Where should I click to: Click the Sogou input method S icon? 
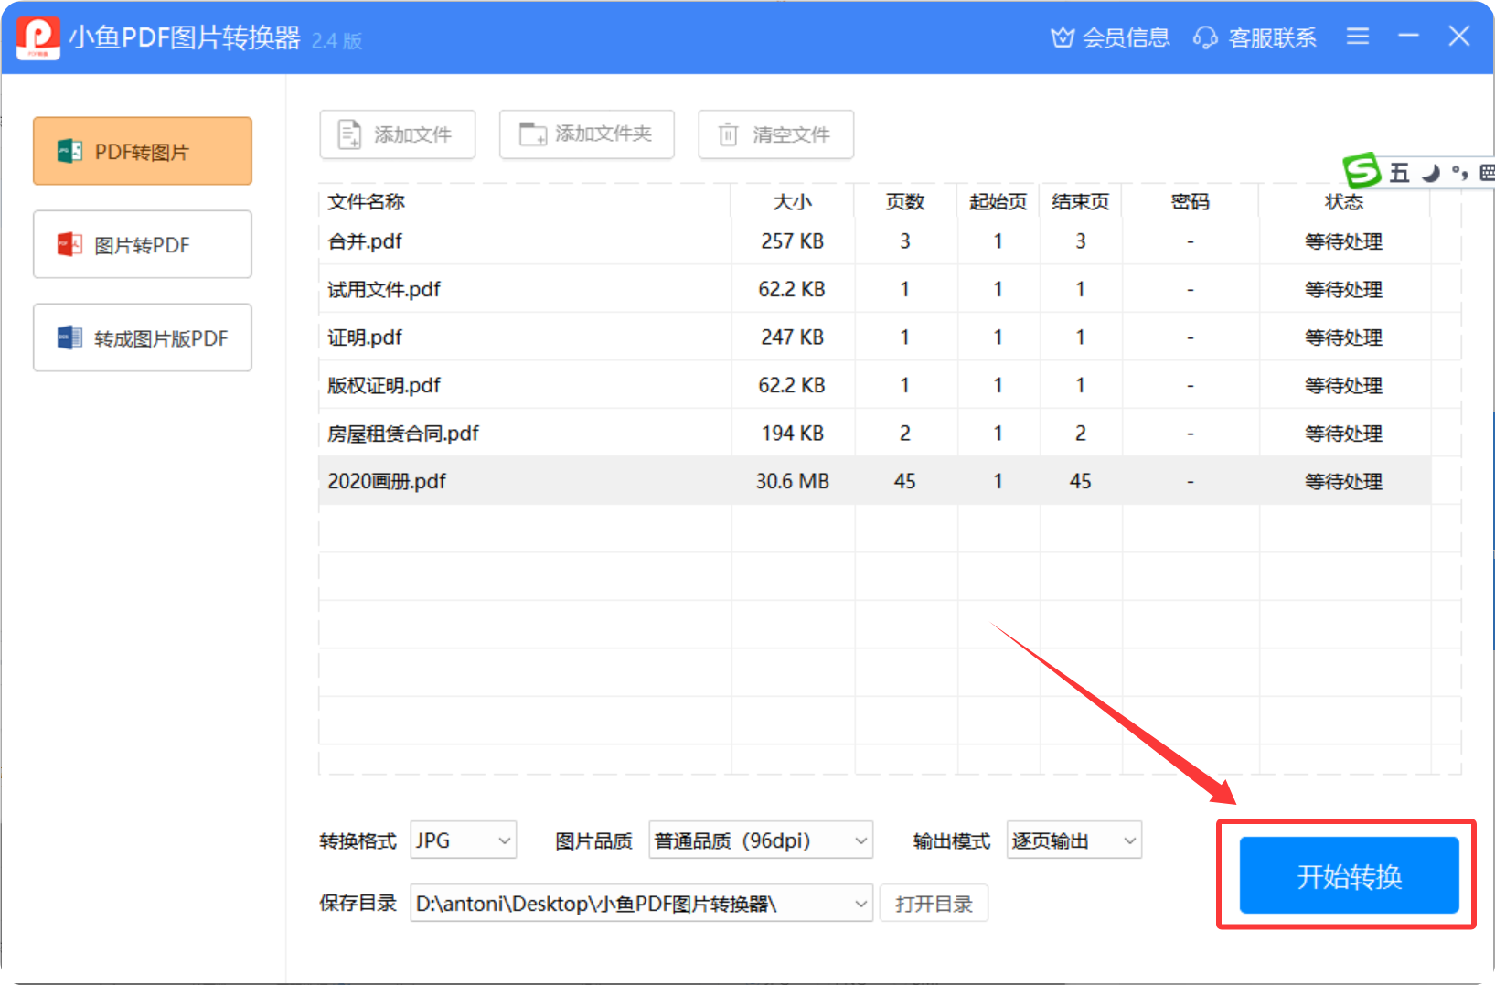click(x=1362, y=171)
